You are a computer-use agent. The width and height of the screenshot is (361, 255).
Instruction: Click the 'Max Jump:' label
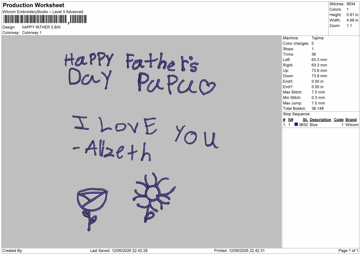point(292,103)
